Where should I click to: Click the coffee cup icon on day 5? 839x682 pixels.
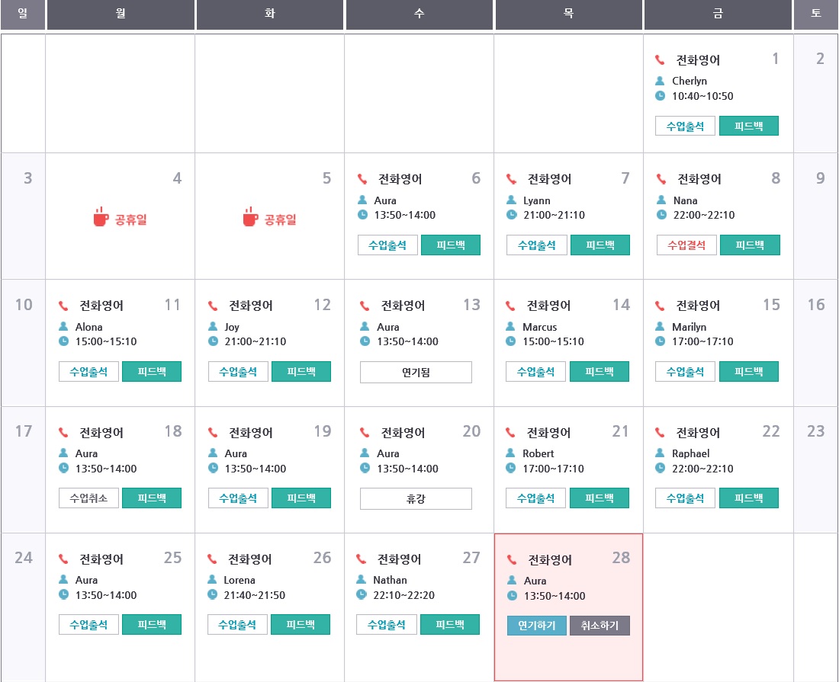[x=250, y=218]
